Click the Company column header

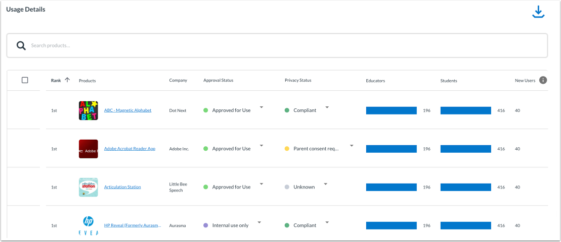point(178,80)
